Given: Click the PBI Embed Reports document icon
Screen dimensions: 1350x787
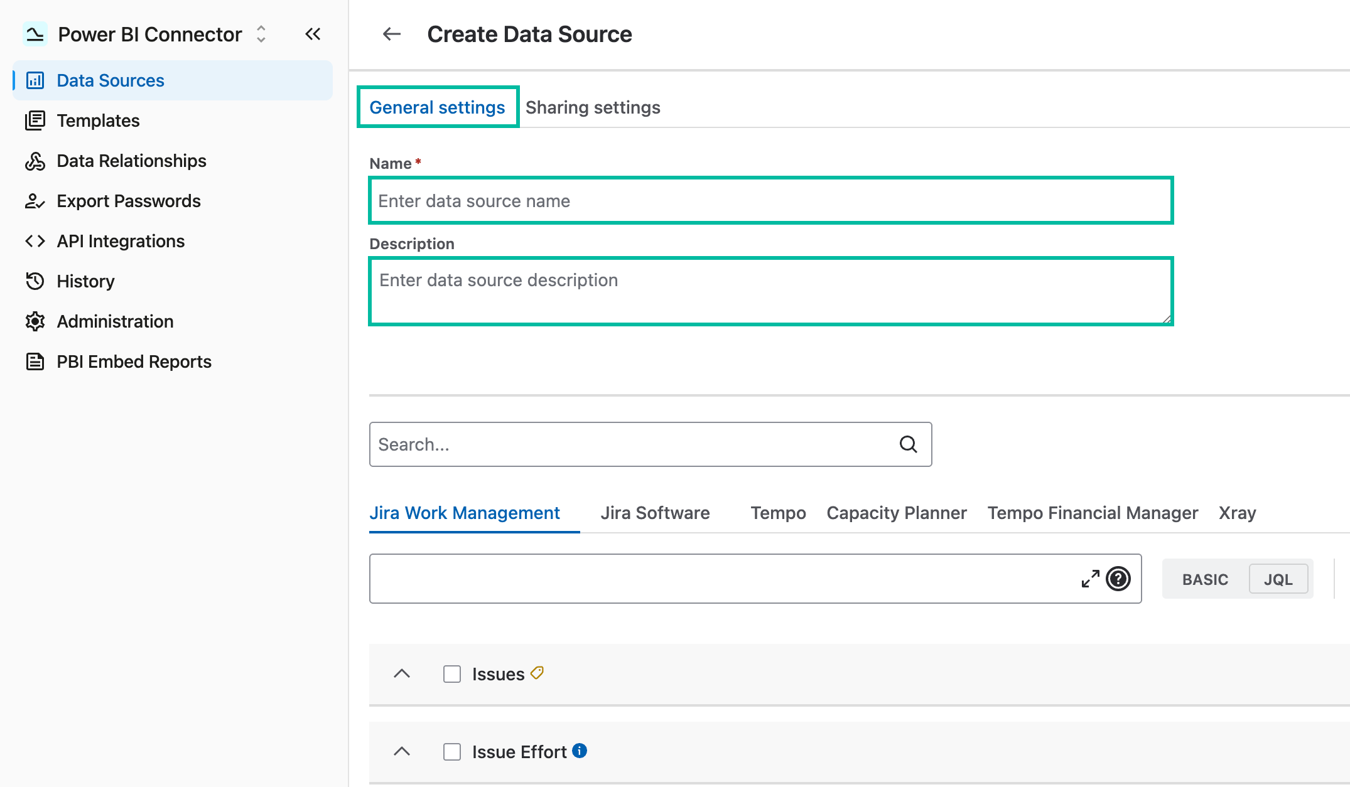Looking at the screenshot, I should (35, 361).
